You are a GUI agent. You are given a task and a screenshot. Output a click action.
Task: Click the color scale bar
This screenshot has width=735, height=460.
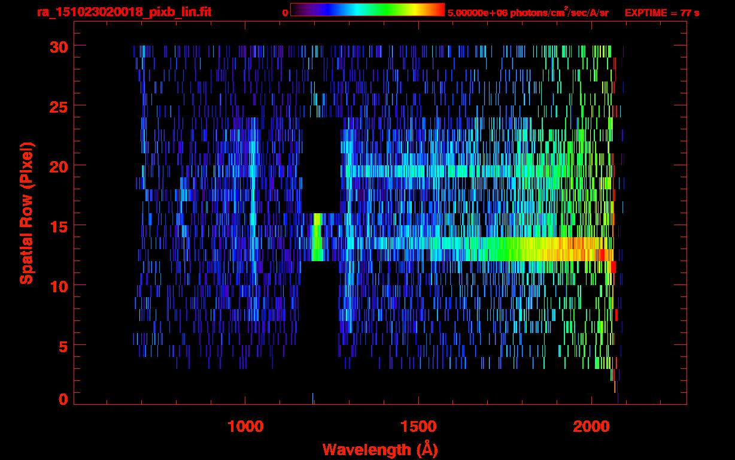click(x=367, y=10)
